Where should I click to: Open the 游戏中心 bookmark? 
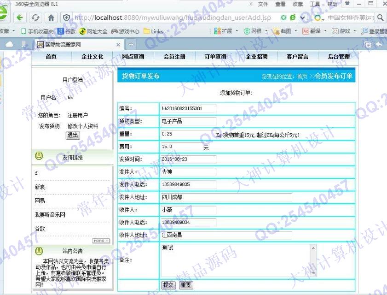pos(125,31)
